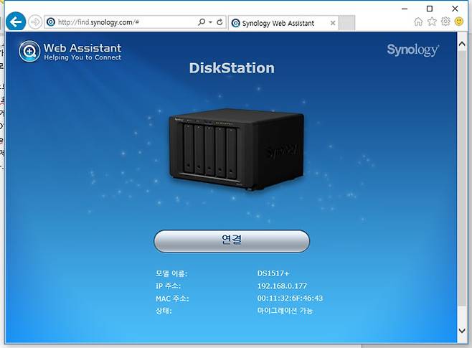Close the Synology Web Assistant tab
The image size is (472, 348).
click(x=333, y=23)
